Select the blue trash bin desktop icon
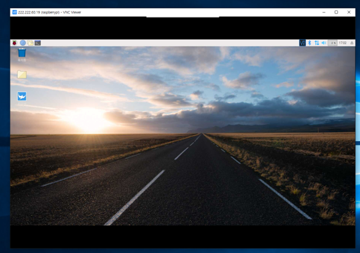The width and height of the screenshot is (360, 253). click(x=22, y=53)
